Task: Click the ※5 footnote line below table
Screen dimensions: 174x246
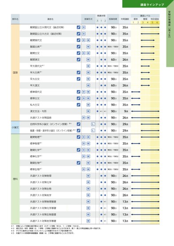Action: tap(42, 233)
